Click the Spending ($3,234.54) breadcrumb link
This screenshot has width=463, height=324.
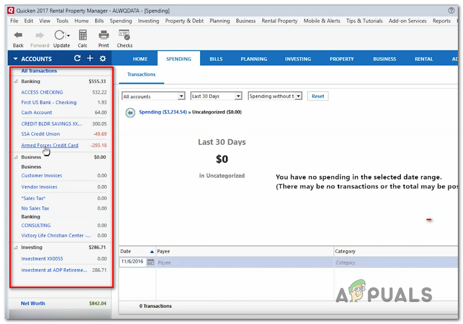[163, 112]
